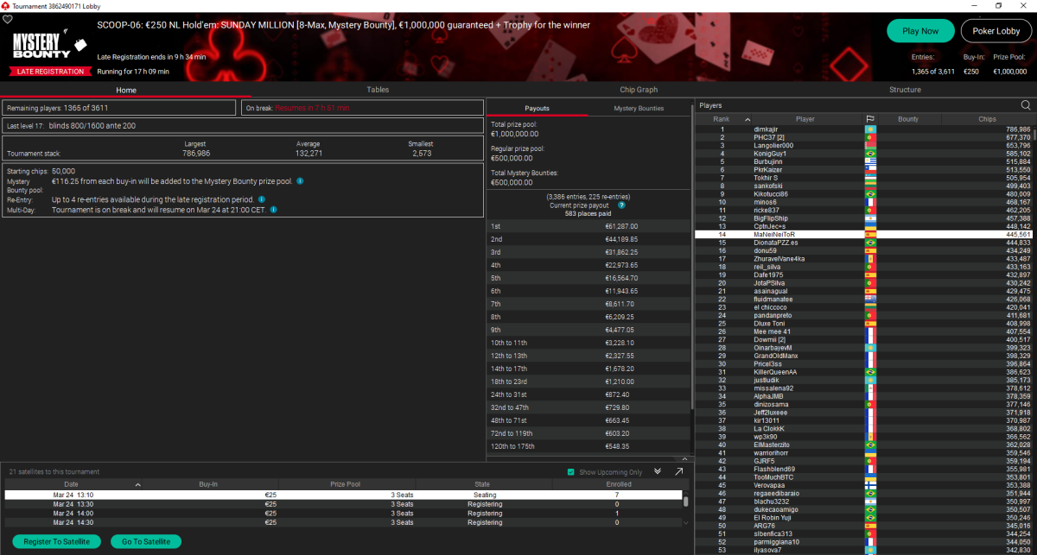Sort satellites by State column

pos(482,485)
